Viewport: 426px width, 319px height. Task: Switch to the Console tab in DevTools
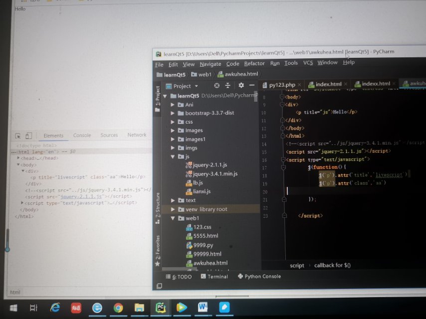(x=82, y=135)
